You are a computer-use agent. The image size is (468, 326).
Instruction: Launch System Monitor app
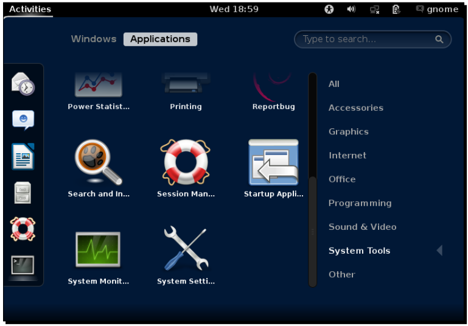[x=98, y=250]
